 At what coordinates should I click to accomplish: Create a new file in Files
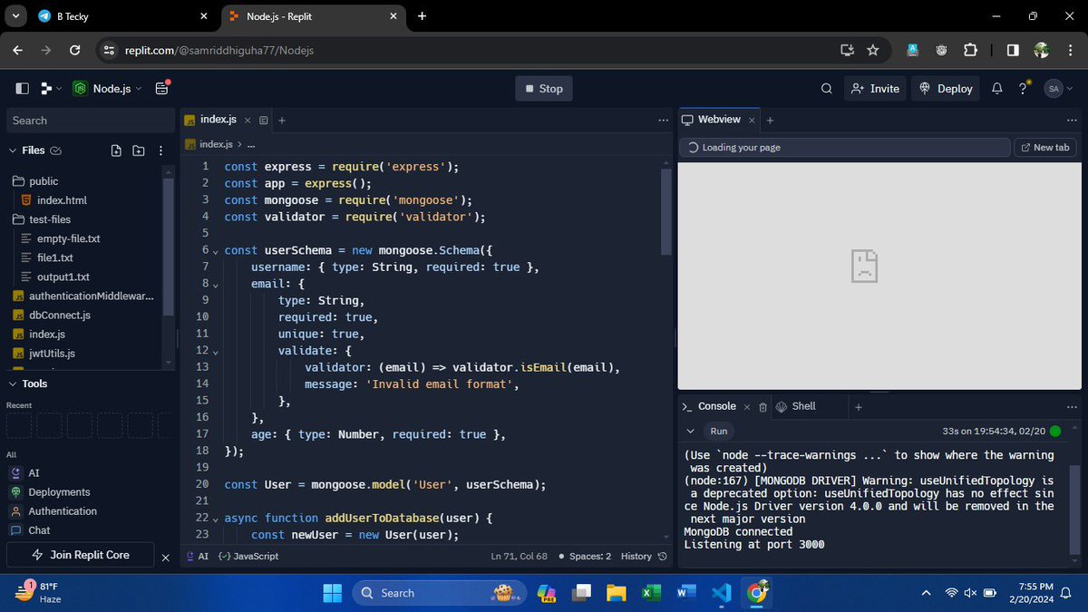tap(116, 151)
